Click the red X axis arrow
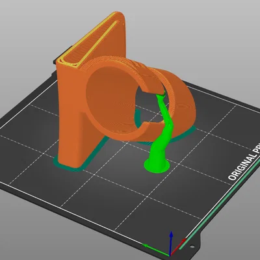This screenshot has width=260, height=260. [x=179, y=246]
